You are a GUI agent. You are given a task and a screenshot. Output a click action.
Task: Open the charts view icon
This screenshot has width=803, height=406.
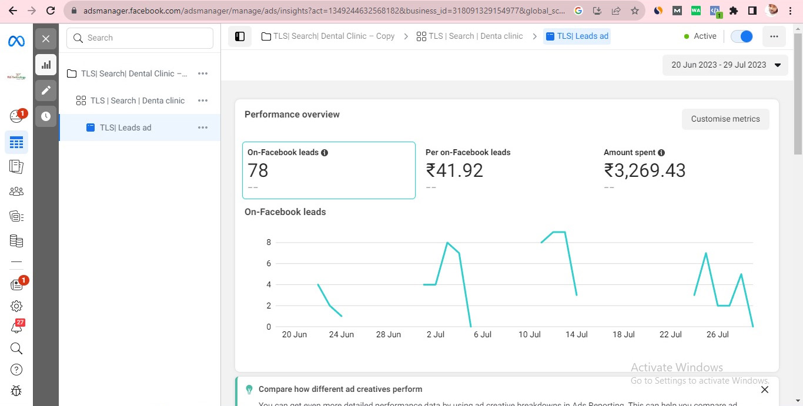point(46,65)
